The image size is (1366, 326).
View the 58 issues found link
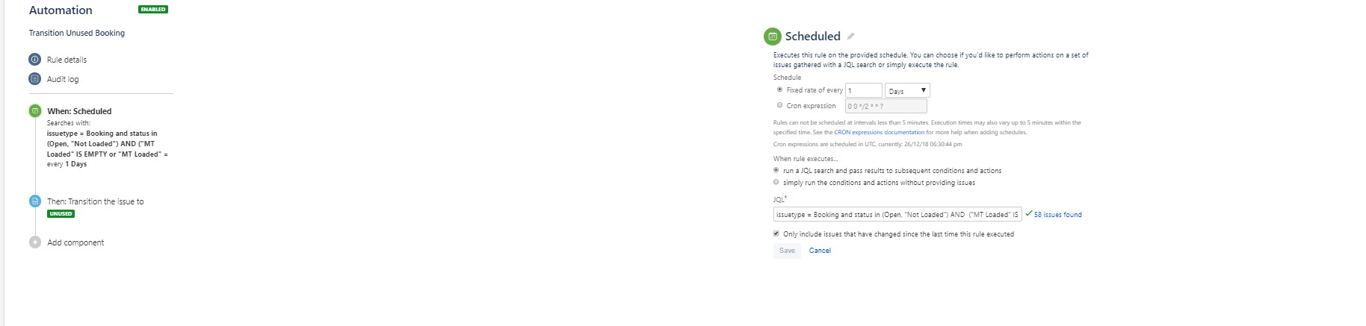[1057, 215]
